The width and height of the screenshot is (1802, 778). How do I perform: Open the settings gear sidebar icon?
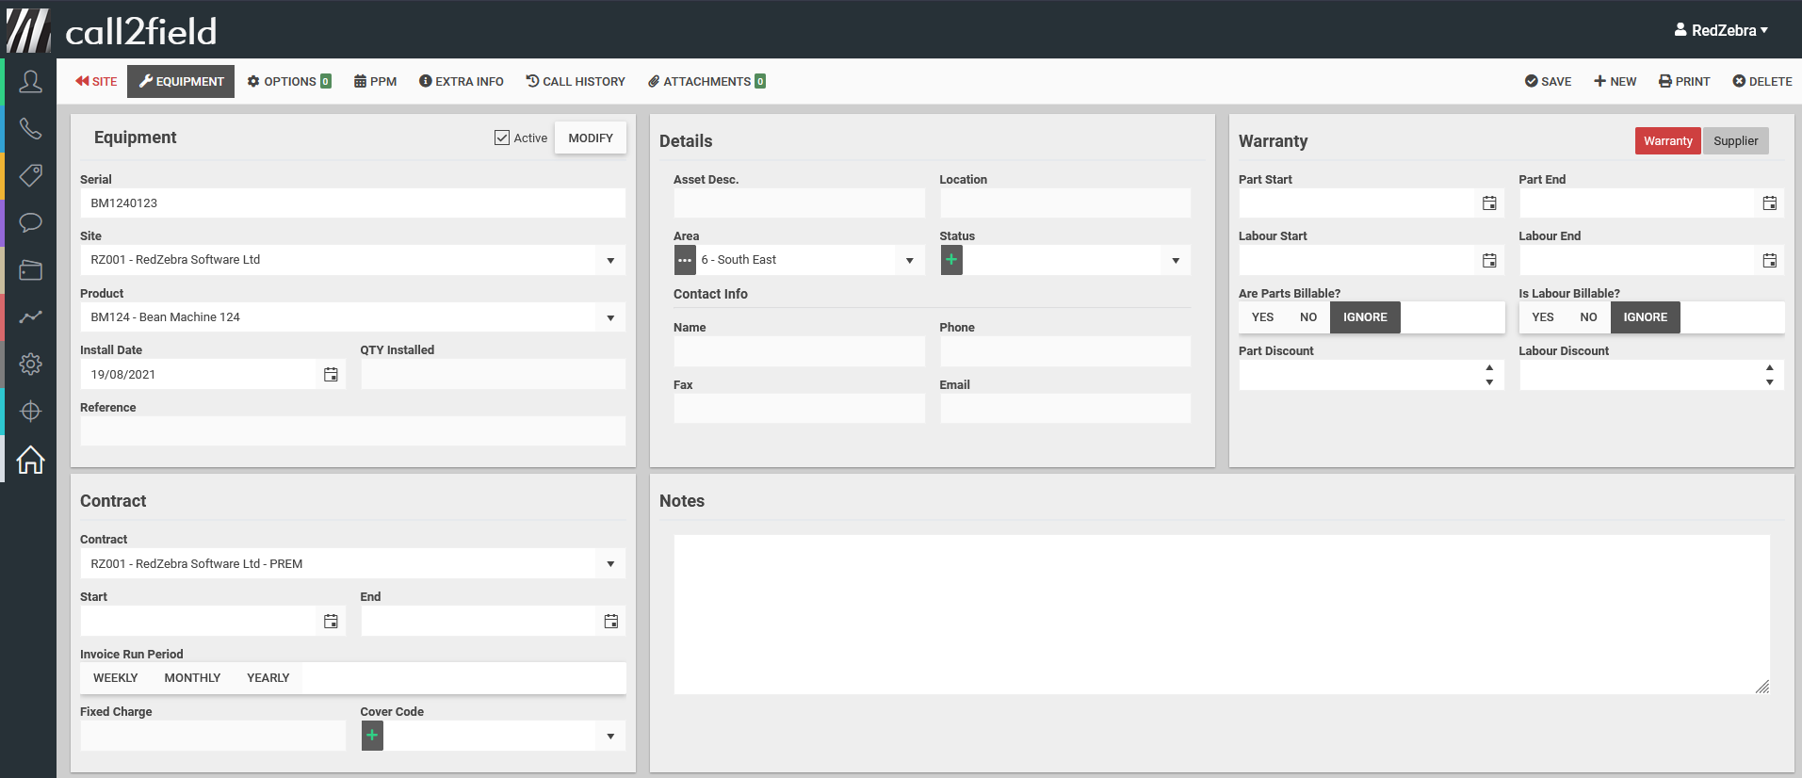click(x=30, y=365)
